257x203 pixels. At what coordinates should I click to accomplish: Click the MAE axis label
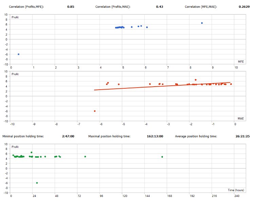click(x=241, y=118)
